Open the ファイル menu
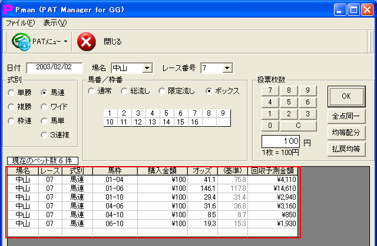 pos(21,23)
